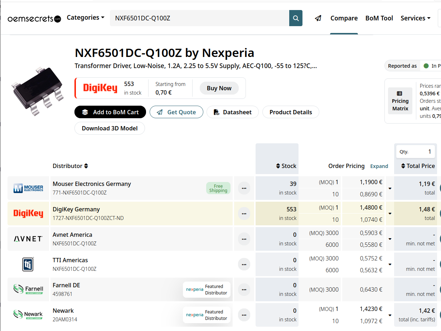Screen dimensions: 441x331
Task: Click more options for TTI Americas
Action: [x=244, y=264]
